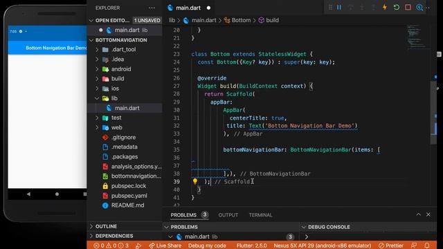This screenshot has height=249, width=443.
Task: Click the editor vertical scrollbar
Action: 434,113
